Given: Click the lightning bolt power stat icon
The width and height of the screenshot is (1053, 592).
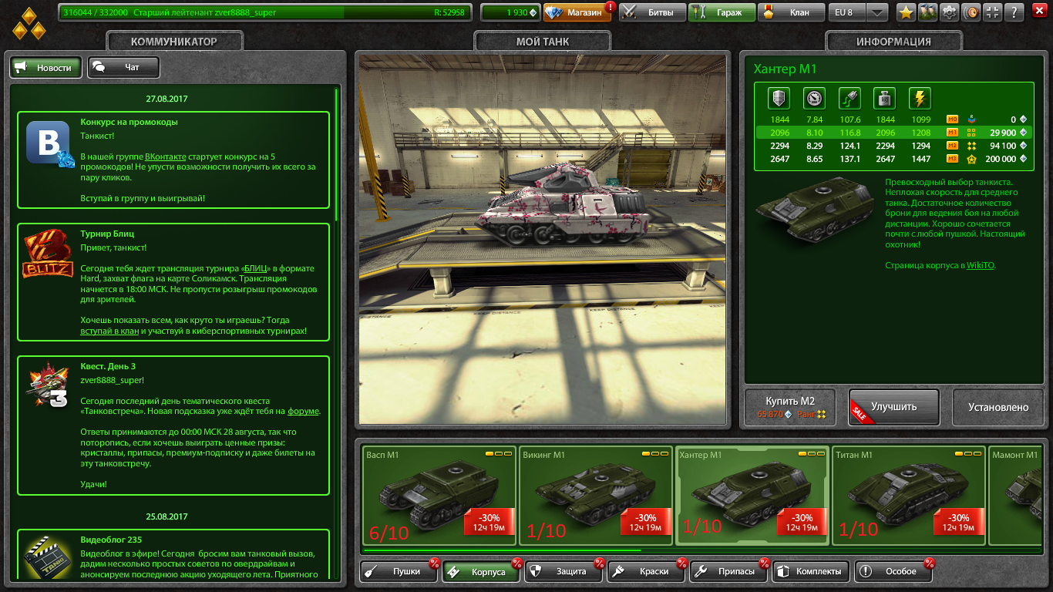Looking at the screenshot, I should pyautogui.click(x=920, y=98).
